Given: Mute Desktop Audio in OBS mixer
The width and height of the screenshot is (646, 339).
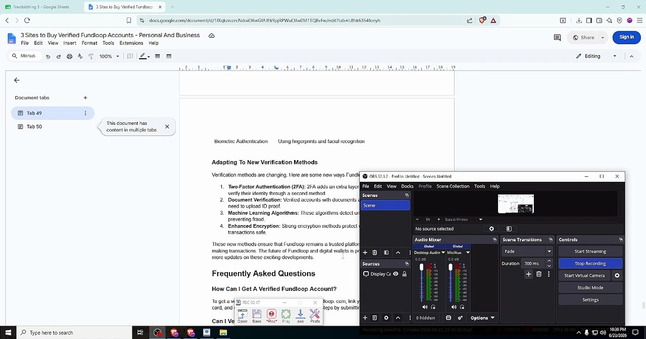Looking at the screenshot, I should pos(425,307).
